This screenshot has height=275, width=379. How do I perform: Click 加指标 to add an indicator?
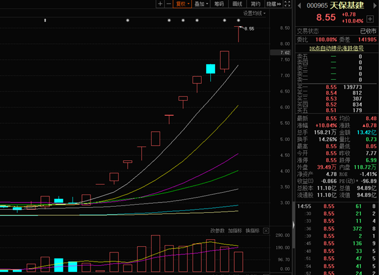tap(235, 231)
